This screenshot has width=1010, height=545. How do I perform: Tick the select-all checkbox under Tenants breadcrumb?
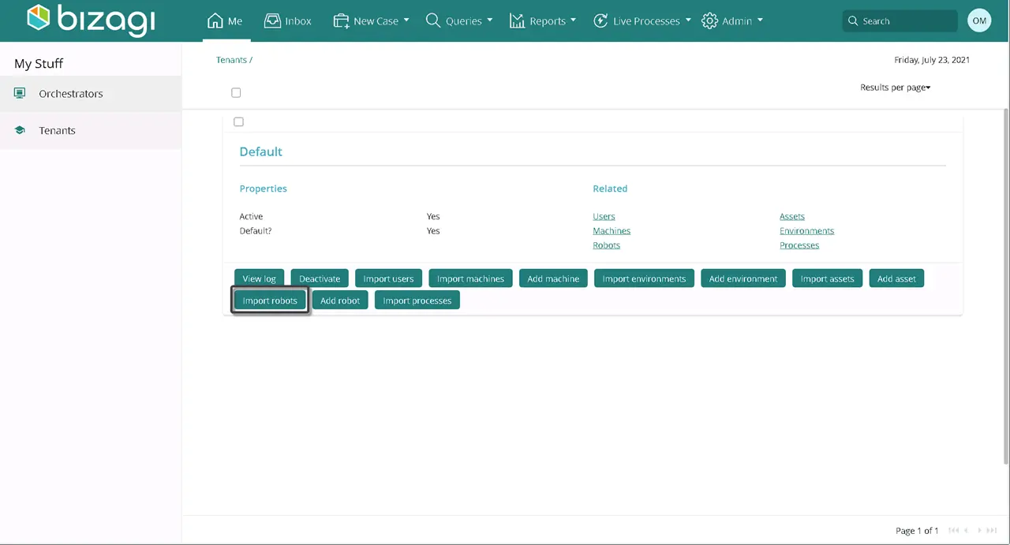click(x=236, y=92)
